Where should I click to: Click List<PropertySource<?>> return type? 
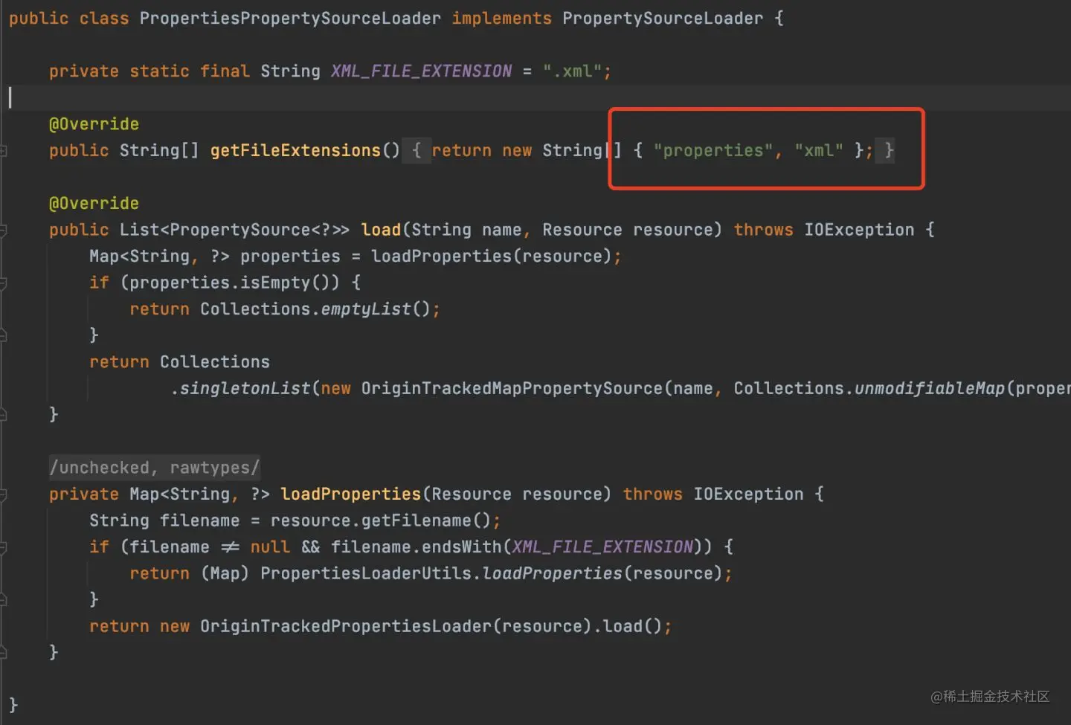click(234, 230)
